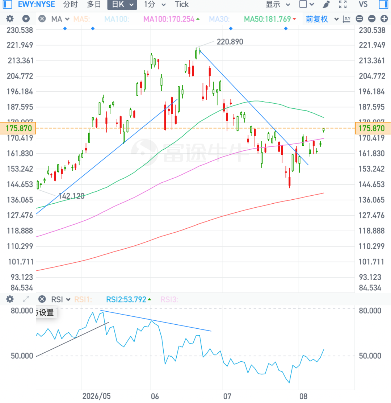The height and width of the screenshot is (403, 391).
Task: Click the left 80.000 RSI axis label
Action: [22, 311]
